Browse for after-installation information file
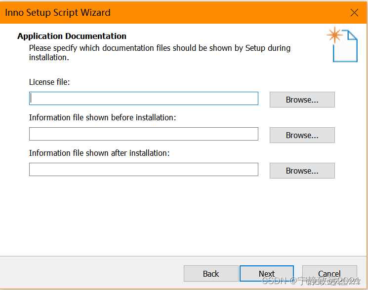The height and width of the screenshot is (290, 368). 302,171
